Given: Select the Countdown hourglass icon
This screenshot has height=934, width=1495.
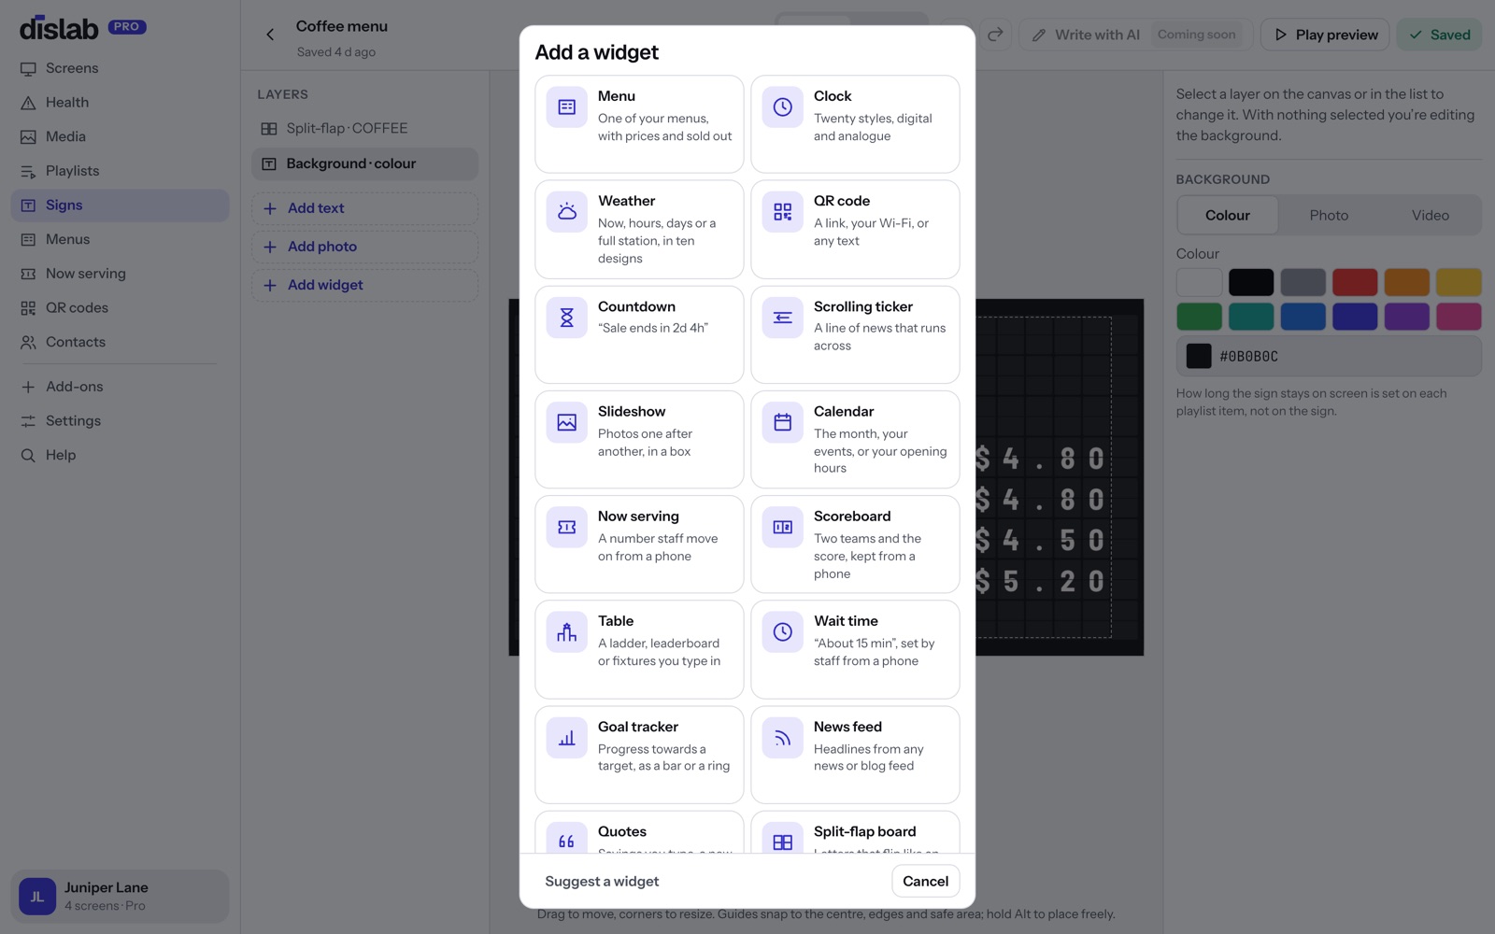Looking at the screenshot, I should coord(567,318).
